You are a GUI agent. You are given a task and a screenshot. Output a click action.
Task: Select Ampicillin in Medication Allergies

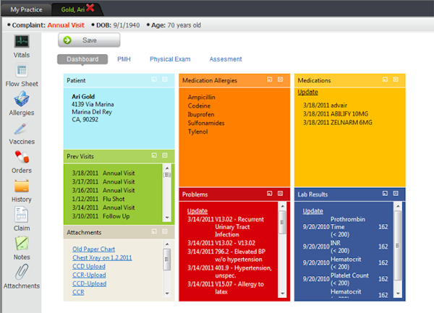tap(202, 97)
